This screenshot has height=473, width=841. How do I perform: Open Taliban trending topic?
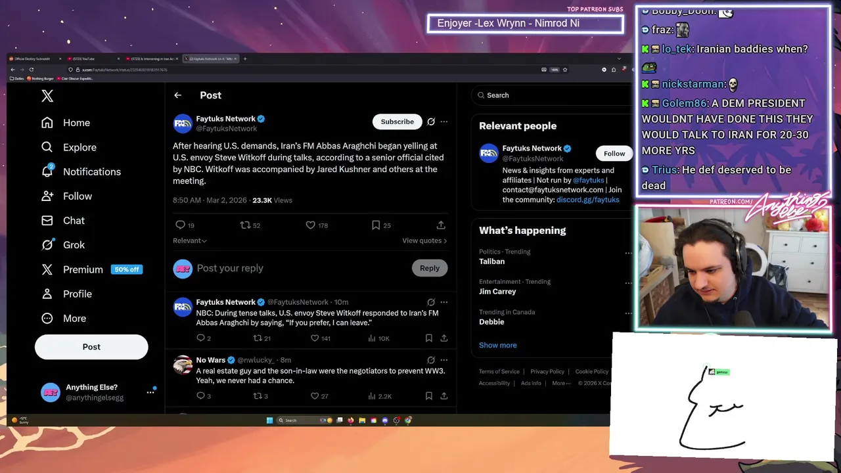pyautogui.click(x=491, y=261)
